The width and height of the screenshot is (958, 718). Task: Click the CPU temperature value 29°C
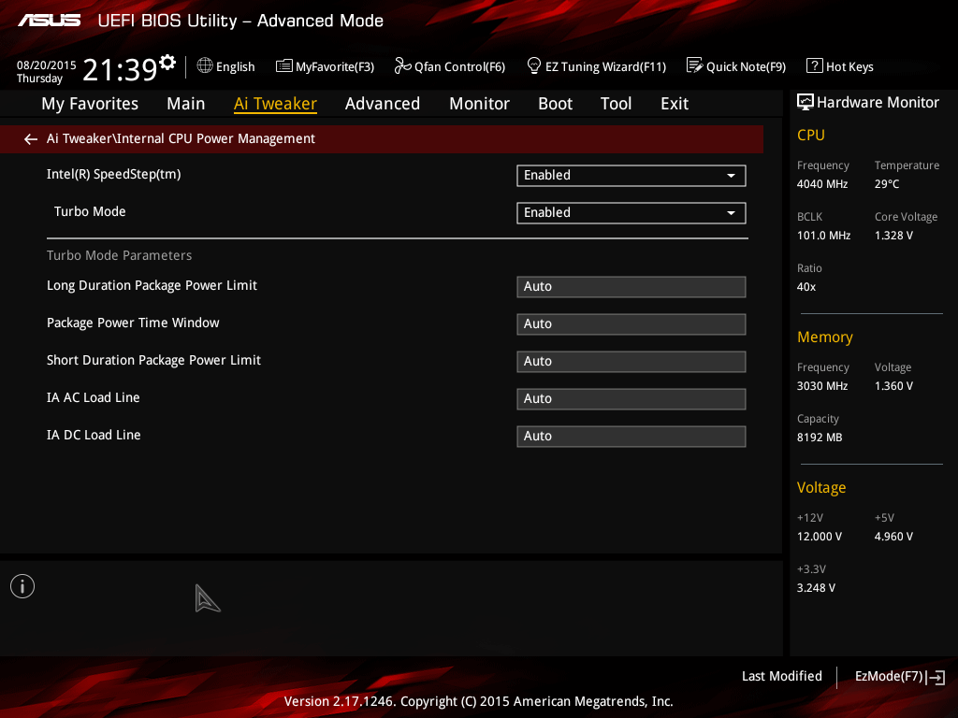[887, 184]
